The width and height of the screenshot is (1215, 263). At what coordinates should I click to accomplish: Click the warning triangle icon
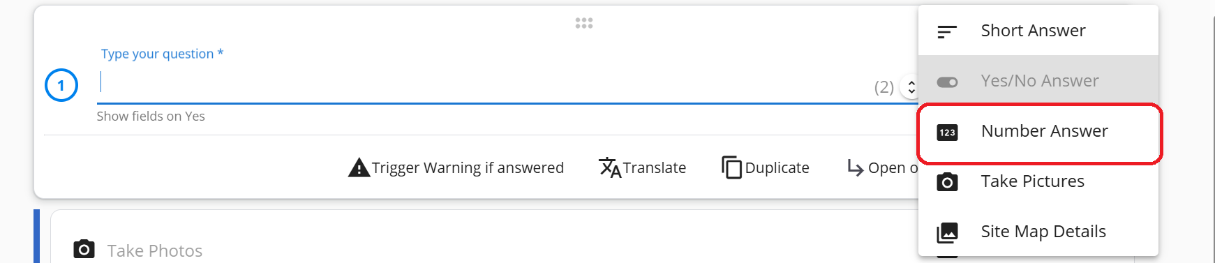(359, 167)
